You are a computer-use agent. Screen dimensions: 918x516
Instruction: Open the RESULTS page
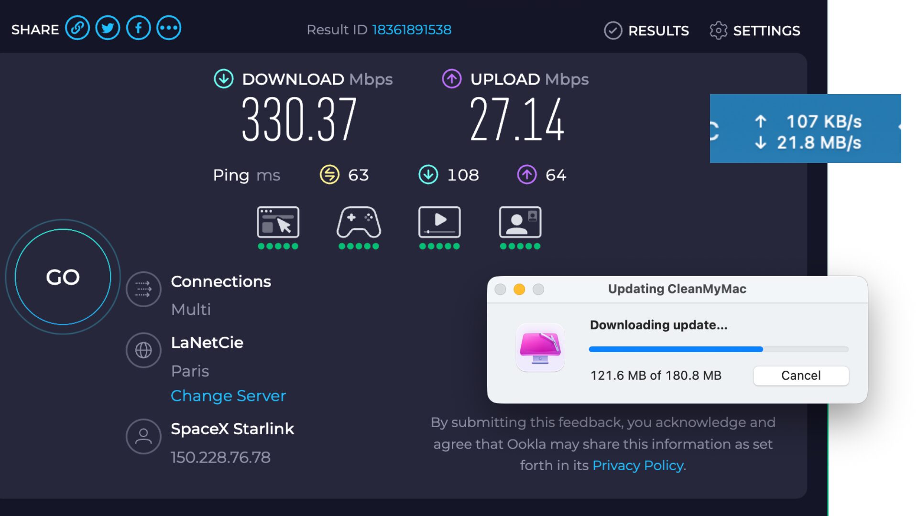tap(646, 31)
